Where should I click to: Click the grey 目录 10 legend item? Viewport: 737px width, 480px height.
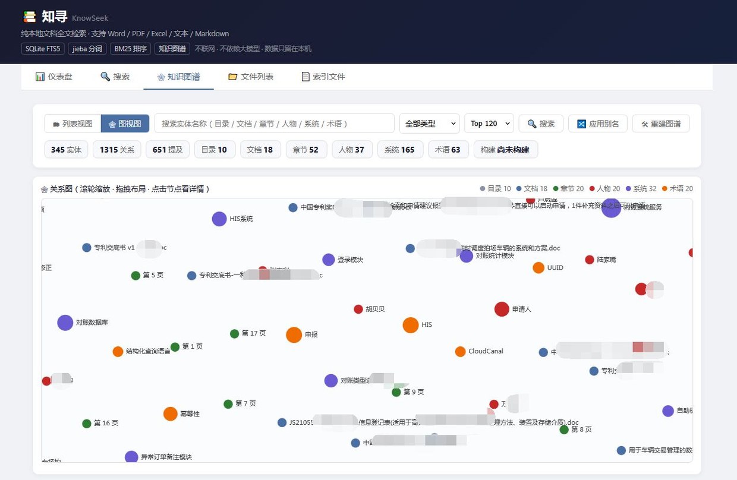(x=496, y=188)
